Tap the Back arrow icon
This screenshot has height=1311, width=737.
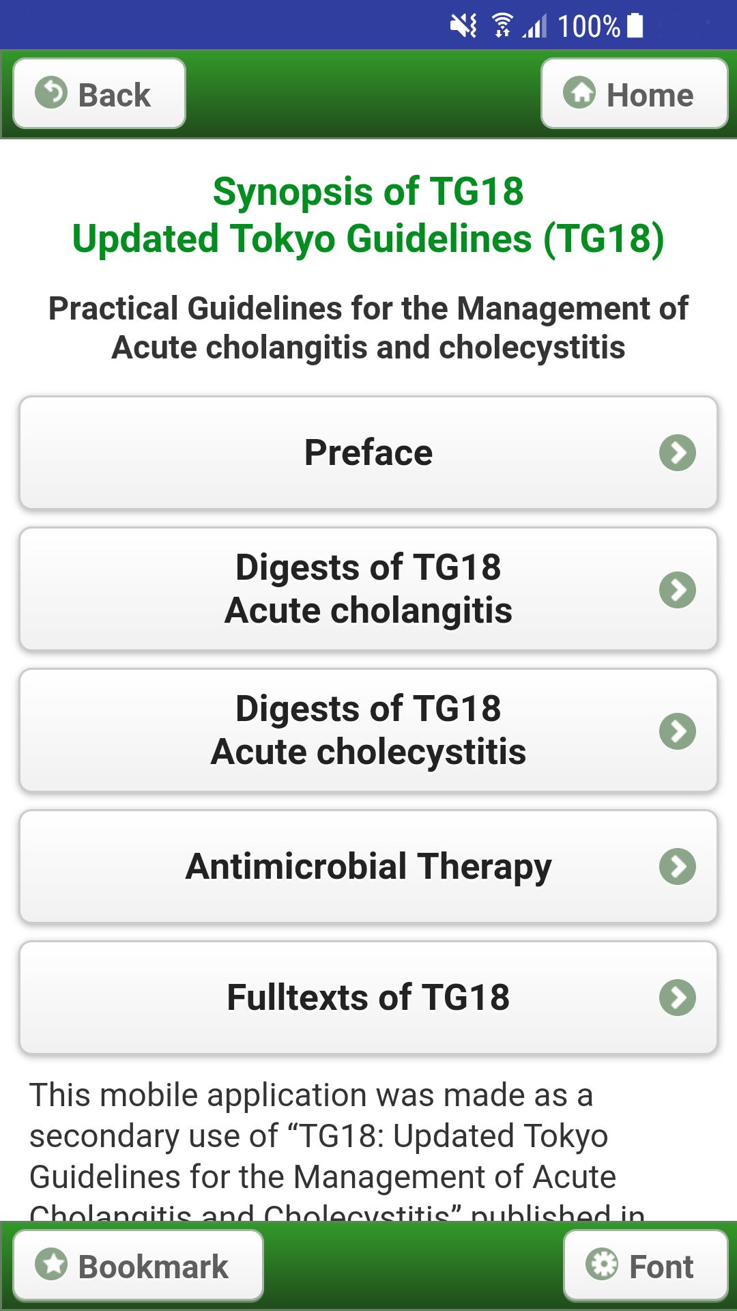pyautogui.click(x=51, y=93)
